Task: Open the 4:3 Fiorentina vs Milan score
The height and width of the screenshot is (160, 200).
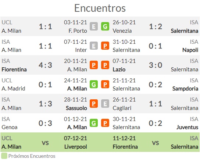Action: point(46,65)
